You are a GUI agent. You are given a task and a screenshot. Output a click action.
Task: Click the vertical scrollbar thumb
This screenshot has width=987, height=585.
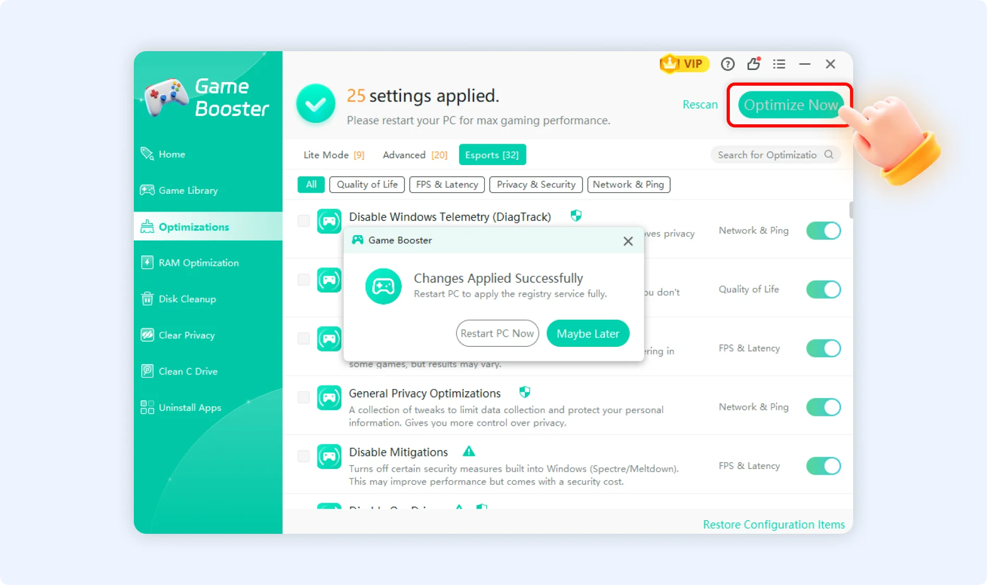coord(851,210)
